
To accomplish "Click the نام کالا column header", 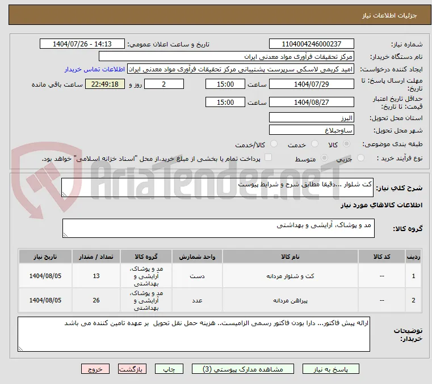I will pyautogui.click(x=290, y=257).
